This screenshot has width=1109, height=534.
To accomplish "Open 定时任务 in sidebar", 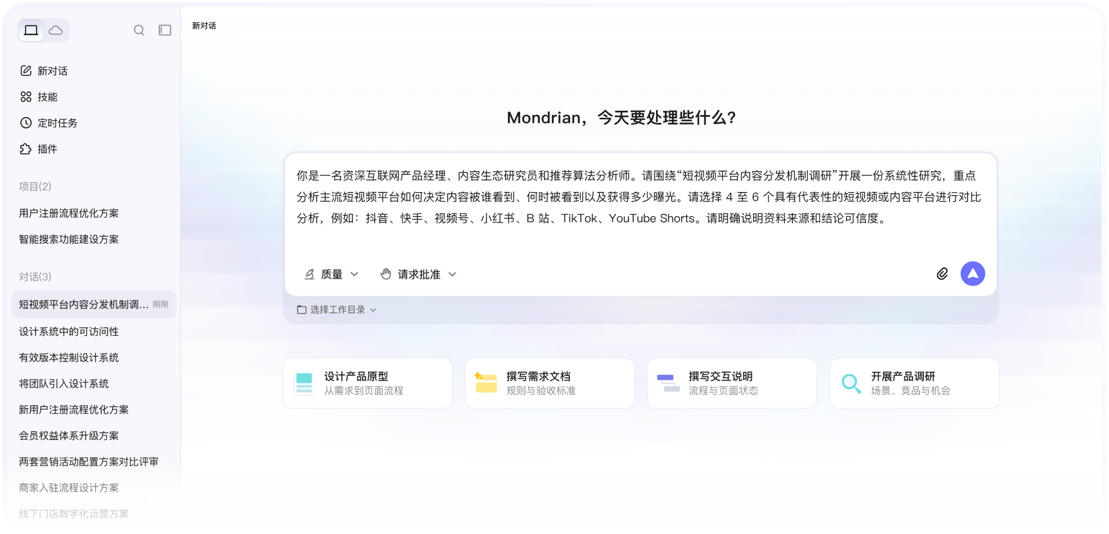I will click(x=48, y=123).
